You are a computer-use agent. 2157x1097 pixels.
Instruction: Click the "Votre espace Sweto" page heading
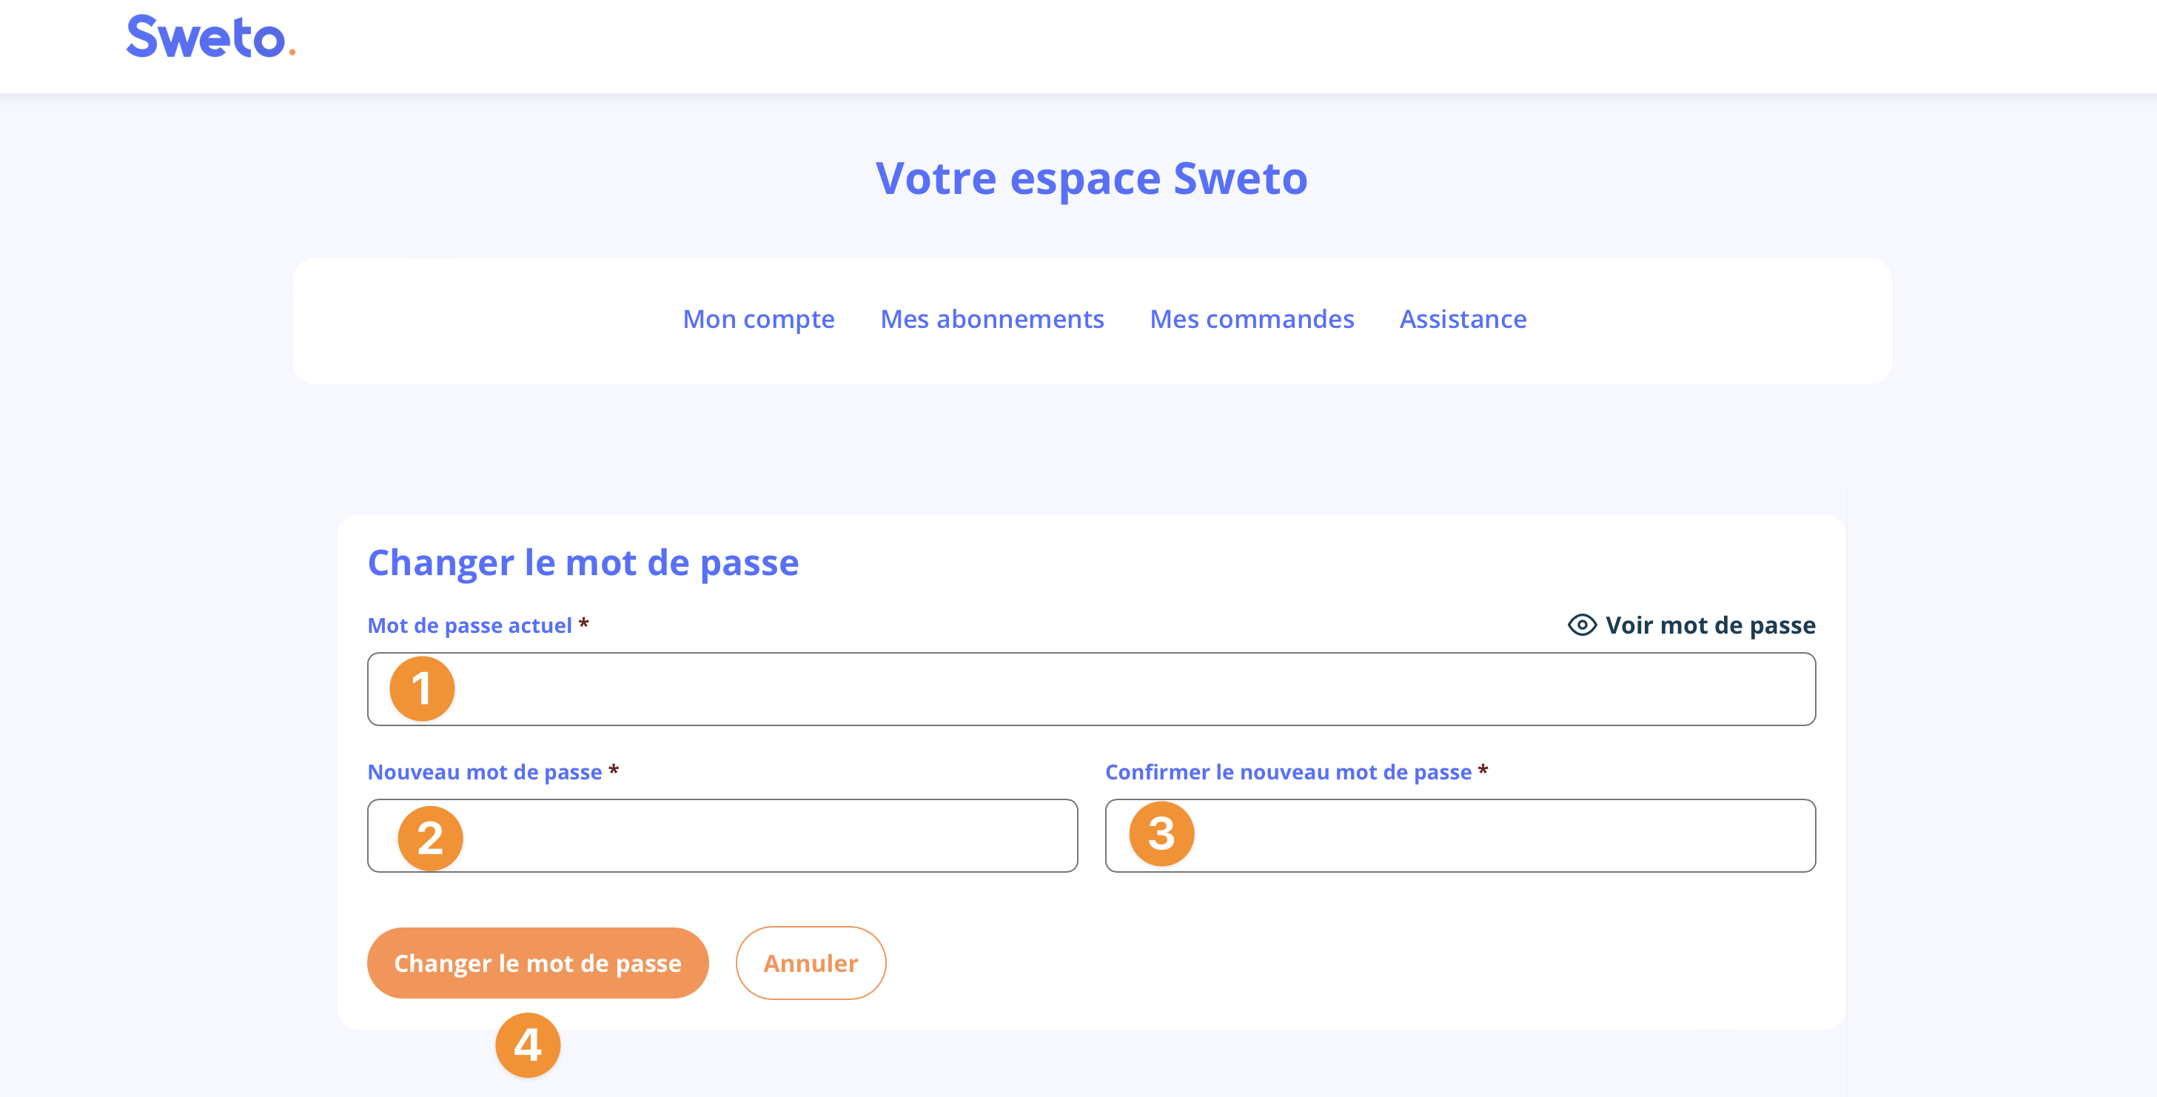tap(1091, 178)
